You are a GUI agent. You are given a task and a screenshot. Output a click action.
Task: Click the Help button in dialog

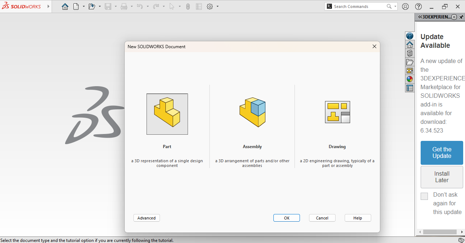[x=358, y=218]
